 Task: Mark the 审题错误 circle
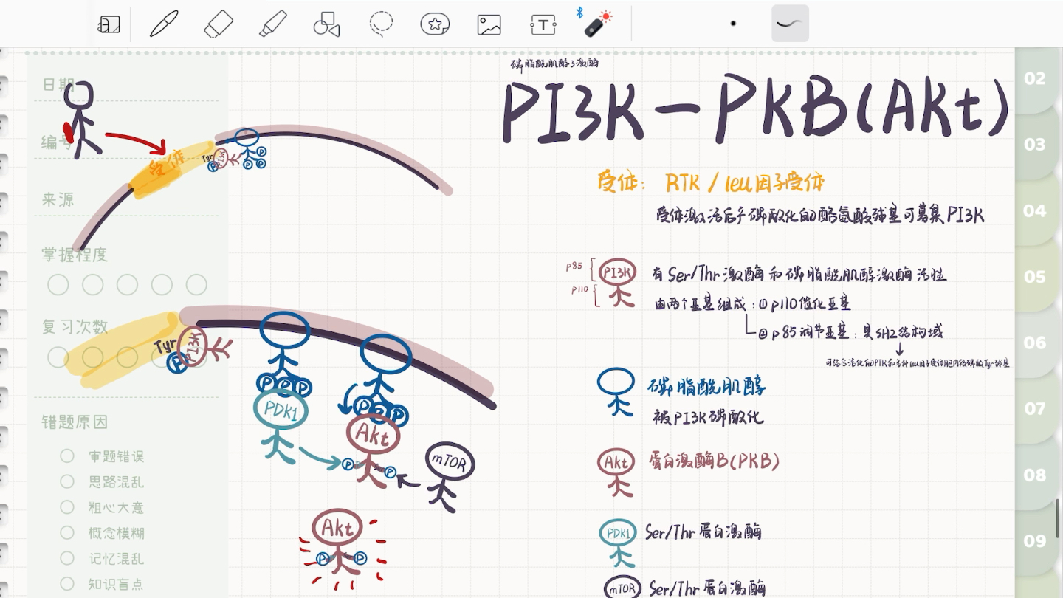coord(67,456)
